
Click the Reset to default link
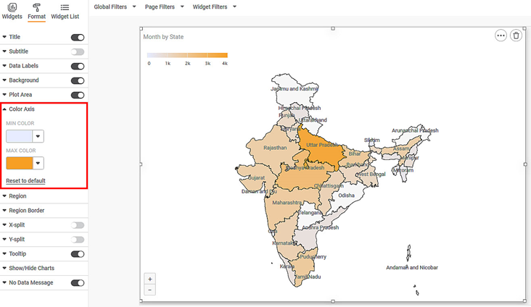point(25,181)
